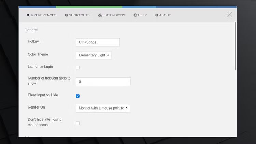The height and width of the screenshot is (144, 256).
Task: Enable the Launch at Login checkbox
Action: (78, 68)
